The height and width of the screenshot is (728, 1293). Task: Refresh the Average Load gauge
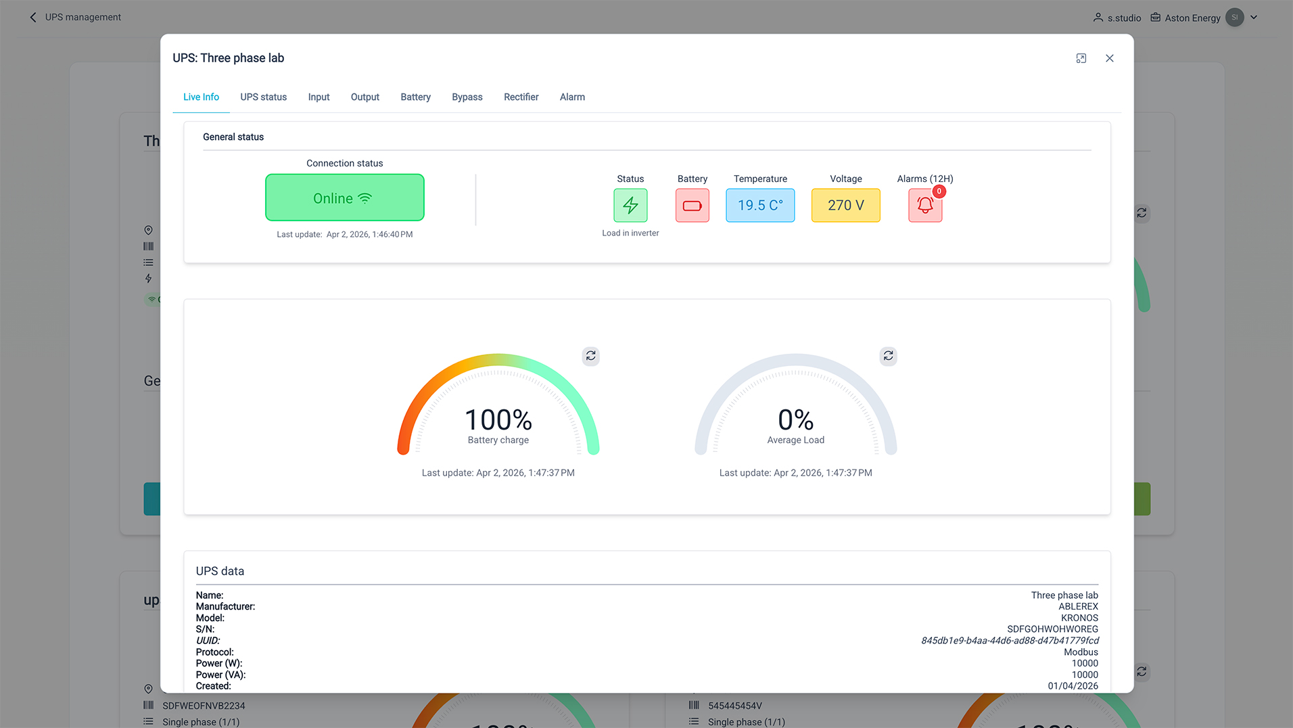click(x=888, y=356)
